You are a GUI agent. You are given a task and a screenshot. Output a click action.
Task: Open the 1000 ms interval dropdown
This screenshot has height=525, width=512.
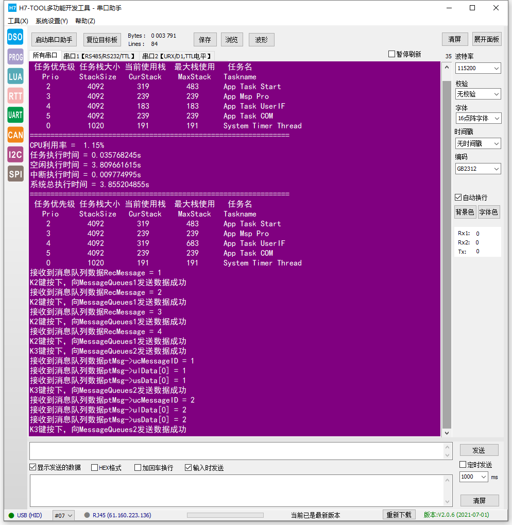tap(473, 477)
